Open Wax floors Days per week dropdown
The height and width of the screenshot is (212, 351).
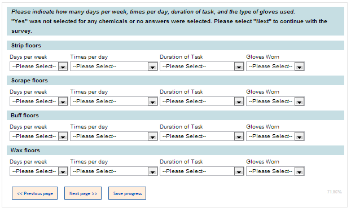click(39, 171)
